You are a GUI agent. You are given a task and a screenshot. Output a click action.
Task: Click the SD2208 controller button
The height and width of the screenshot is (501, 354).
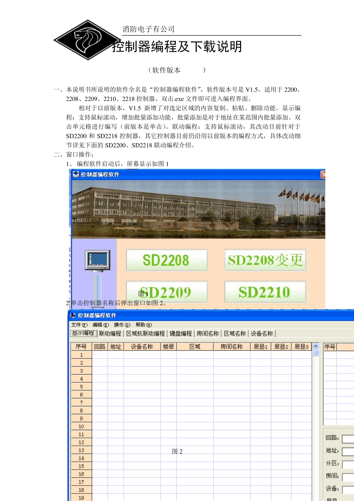coord(167,260)
